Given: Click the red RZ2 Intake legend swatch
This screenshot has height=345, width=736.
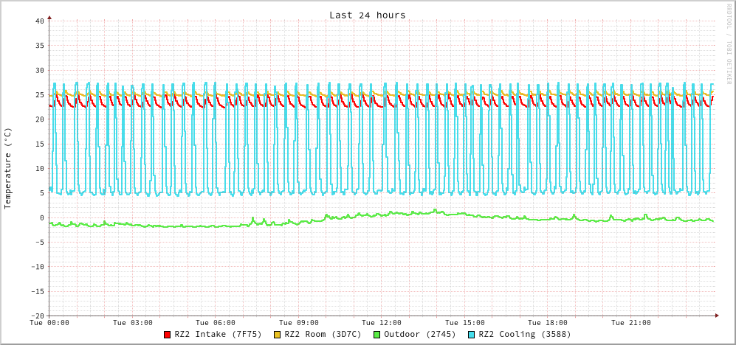Looking at the screenshot, I should tap(168, 335).
